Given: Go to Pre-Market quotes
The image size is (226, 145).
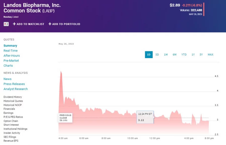Looking at the screenshot, I should pos(11,61).
